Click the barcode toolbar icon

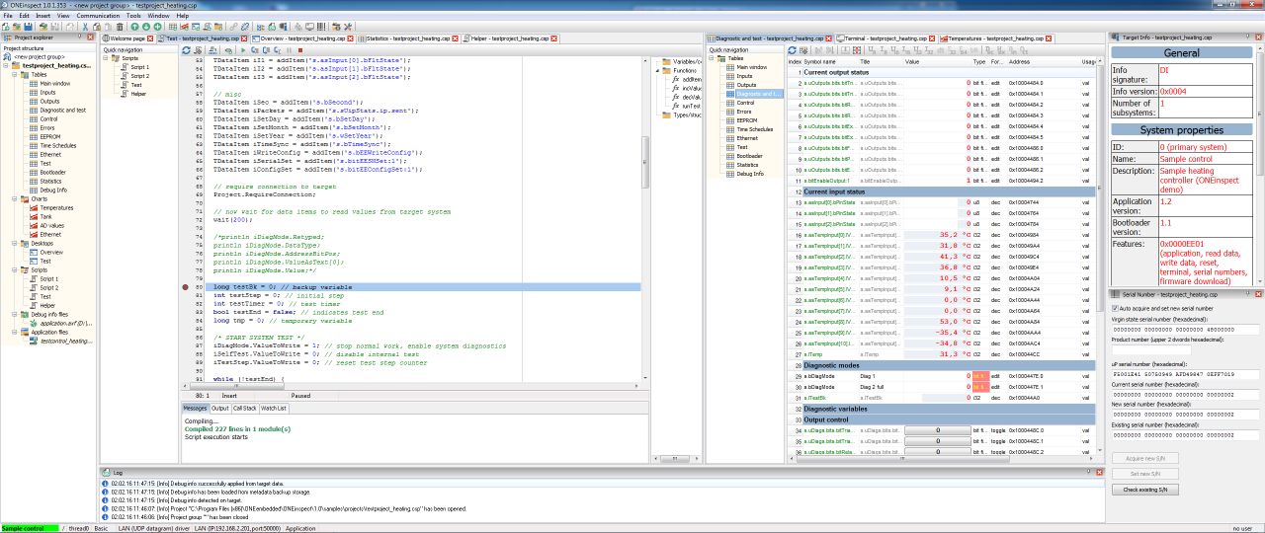322,26
